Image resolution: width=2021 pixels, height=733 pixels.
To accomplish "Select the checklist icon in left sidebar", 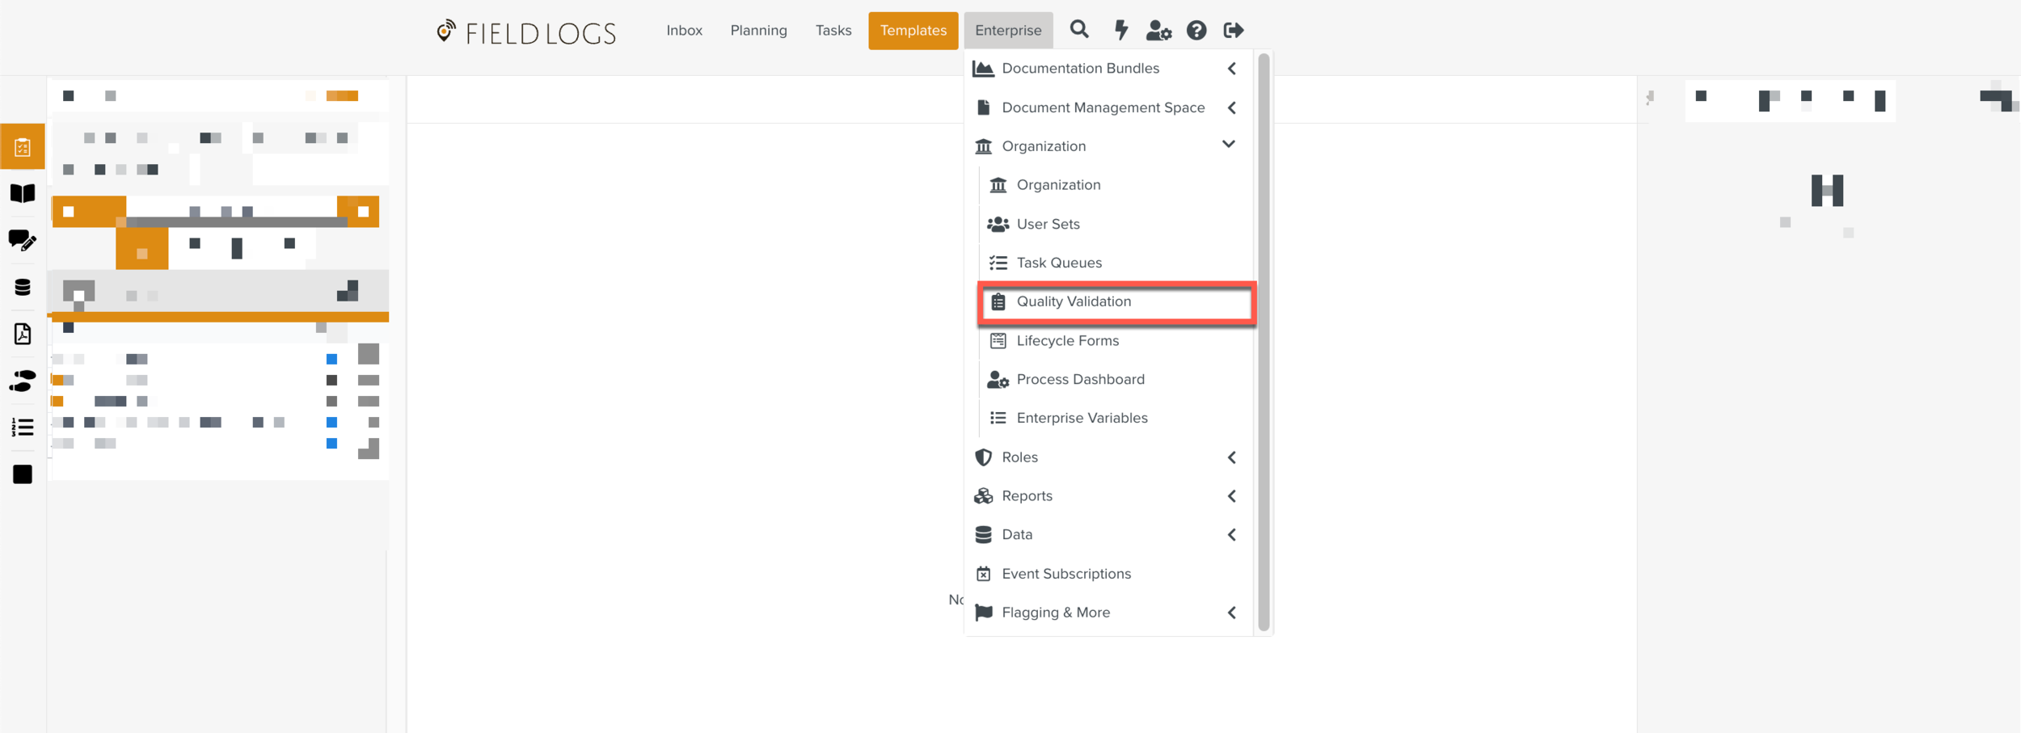I will 23,147.
